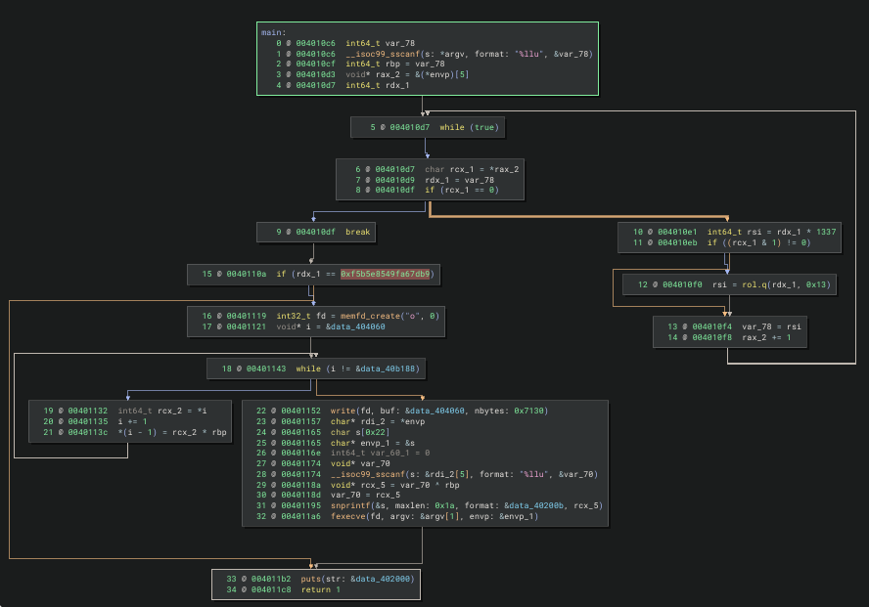The width and height of the screenshot is (869, 607).
Task: Select line 'int64_t rcx_2 = *i'
Action: click(161, 411)
